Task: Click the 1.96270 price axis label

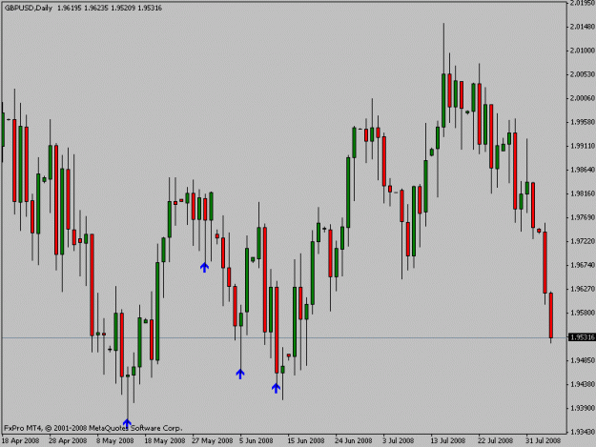Action: (x=583, y=289)
